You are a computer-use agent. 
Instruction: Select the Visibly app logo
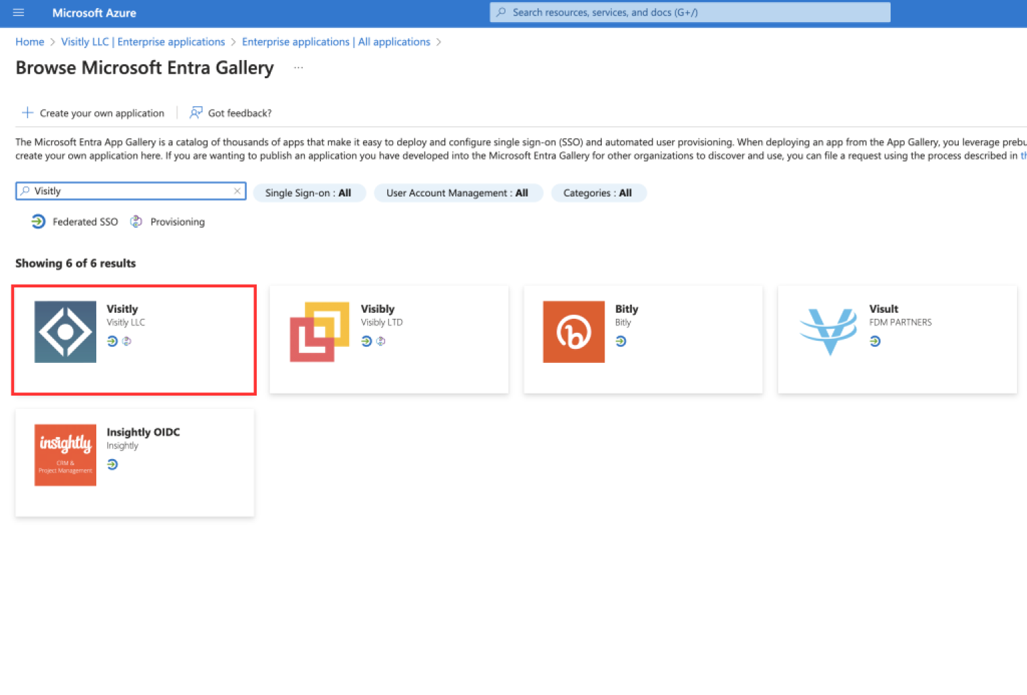click(320, 332)
